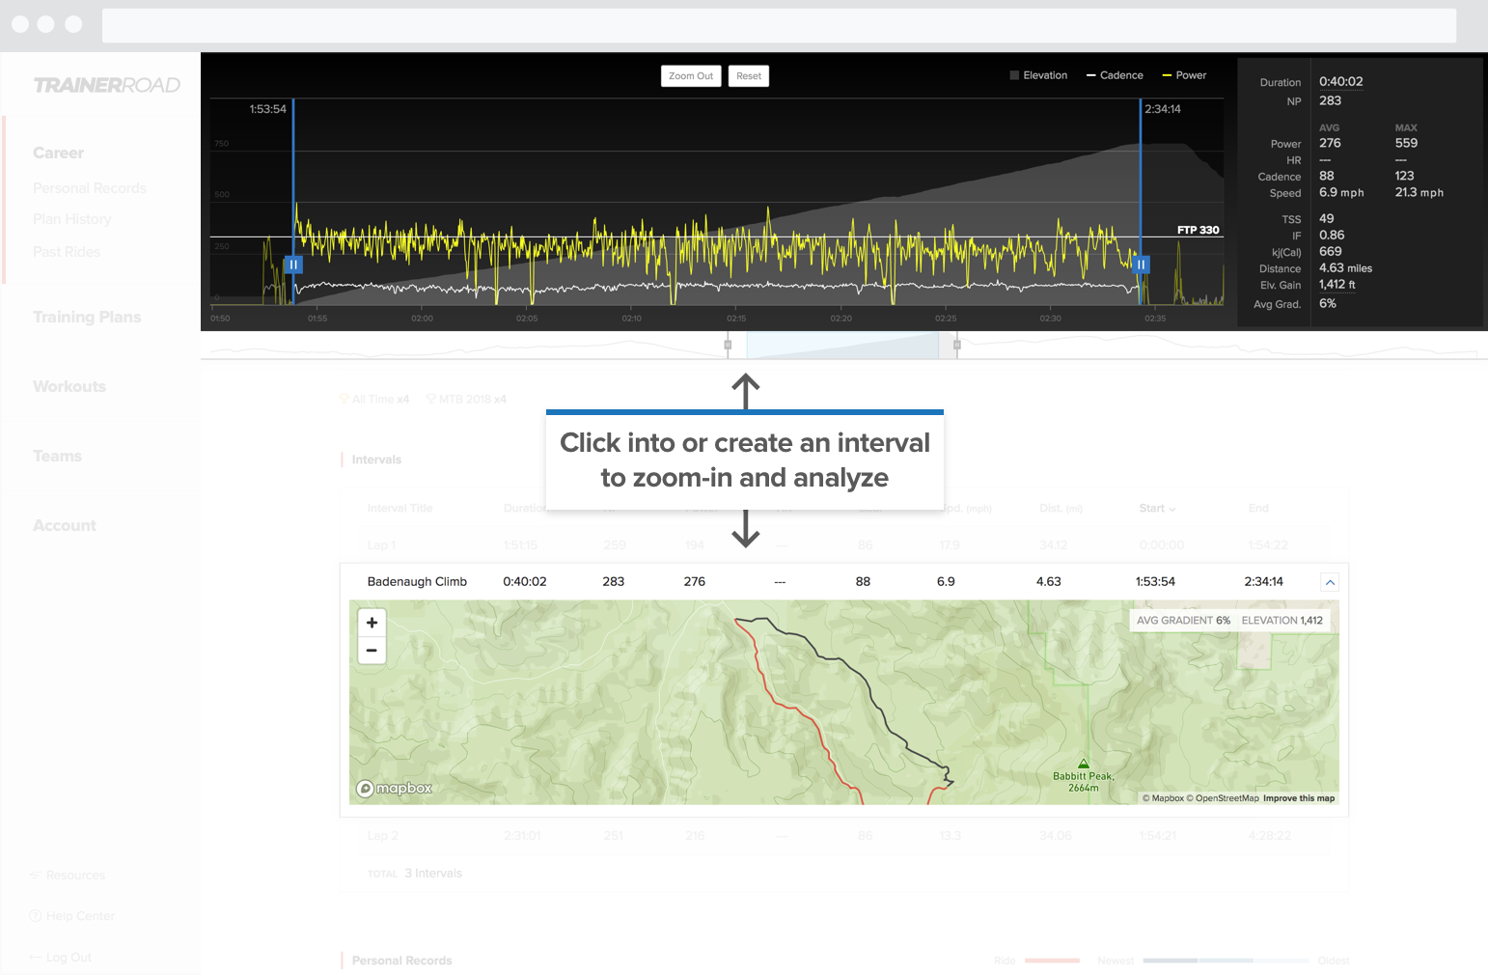This screenshot has height=975, width=1488.
Task: Click the Distance value 4.63 miles
Action: (1345, 268)
